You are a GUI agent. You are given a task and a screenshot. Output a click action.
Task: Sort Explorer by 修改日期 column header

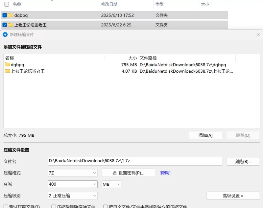click(x=109, y=4)
